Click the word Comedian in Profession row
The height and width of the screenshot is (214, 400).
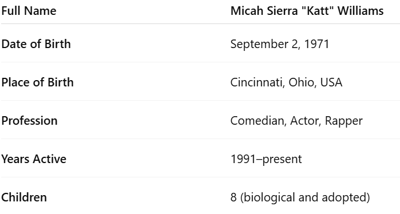coord(259,121)
